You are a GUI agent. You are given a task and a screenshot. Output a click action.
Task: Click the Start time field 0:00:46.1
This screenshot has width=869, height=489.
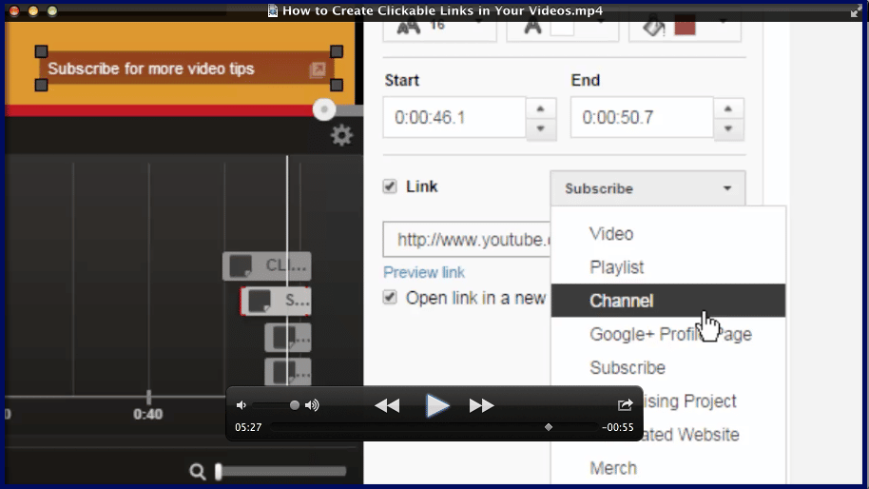pos(454,117)
